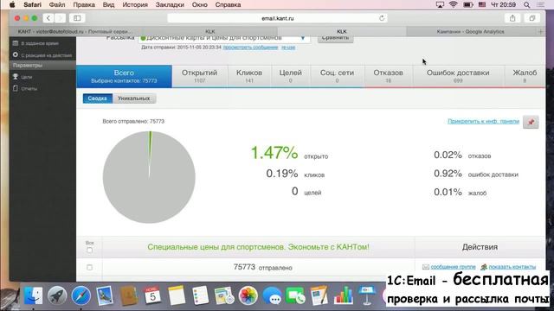Click the re-use link
This screenshot has width=554, height=311.
coord(288,48)
